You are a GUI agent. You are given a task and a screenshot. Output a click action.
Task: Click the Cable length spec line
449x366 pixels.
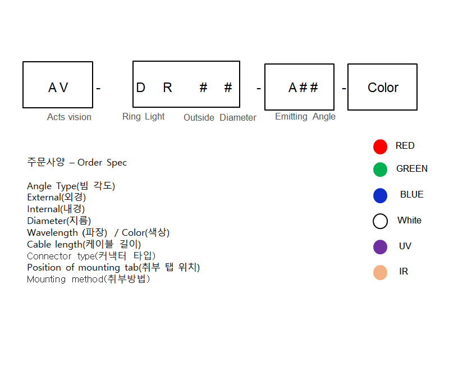(84, 244)
